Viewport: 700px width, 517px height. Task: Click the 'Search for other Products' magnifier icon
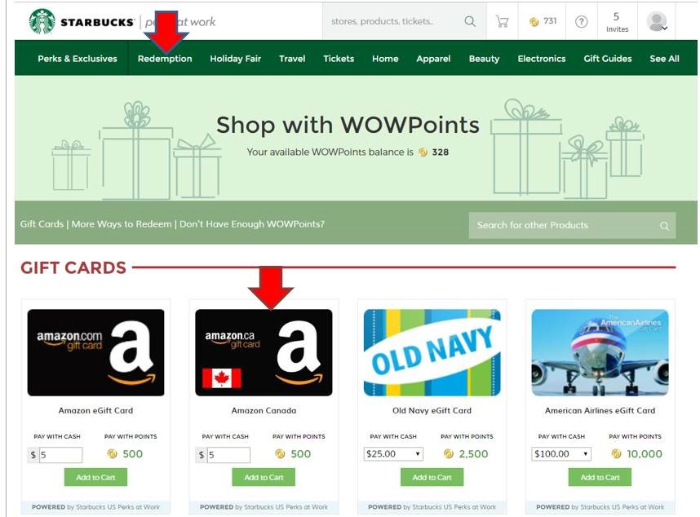664,226
